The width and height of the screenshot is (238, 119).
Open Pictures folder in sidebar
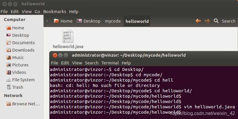click(x=17, y=65)
